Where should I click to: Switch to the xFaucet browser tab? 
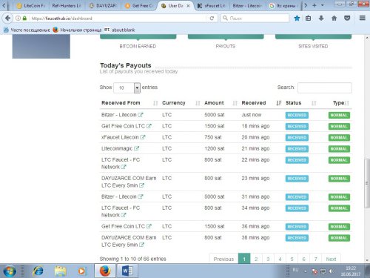(212, 5)
